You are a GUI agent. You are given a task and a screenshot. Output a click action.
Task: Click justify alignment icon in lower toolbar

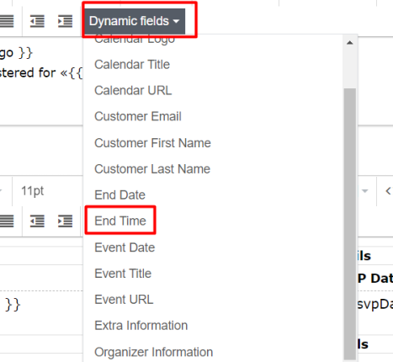pos(7,221)
